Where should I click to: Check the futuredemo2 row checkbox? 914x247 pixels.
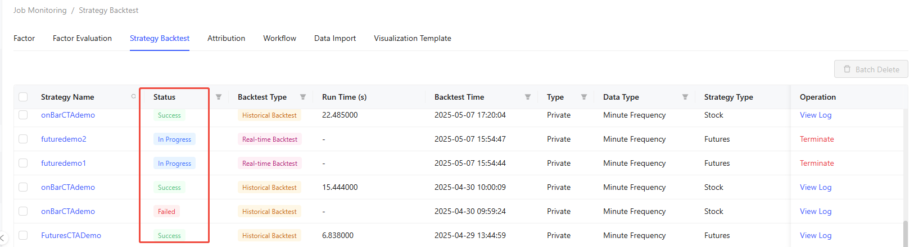23,139
